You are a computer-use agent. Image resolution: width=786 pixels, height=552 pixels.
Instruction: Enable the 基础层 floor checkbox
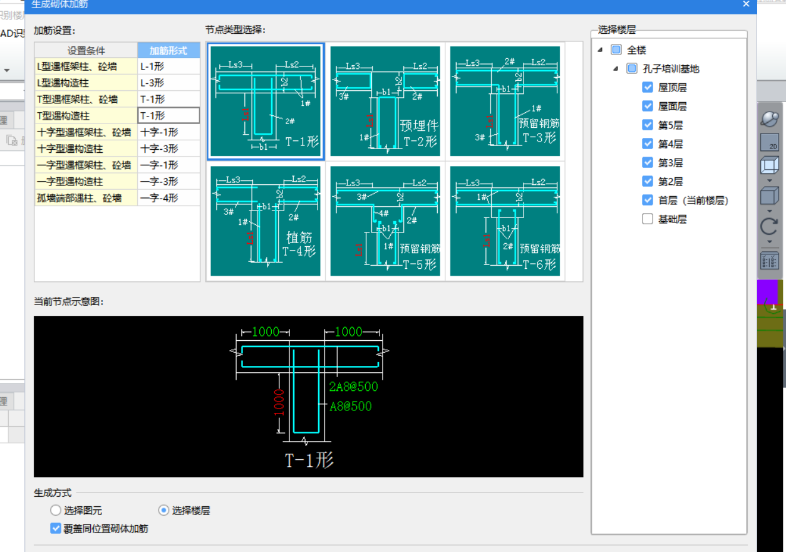tap(648, 219)
